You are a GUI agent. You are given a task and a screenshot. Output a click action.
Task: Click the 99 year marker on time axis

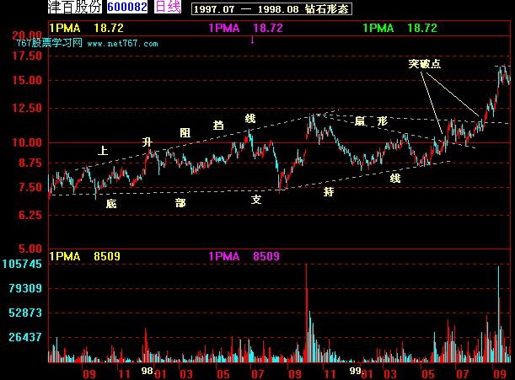[355, 371]
